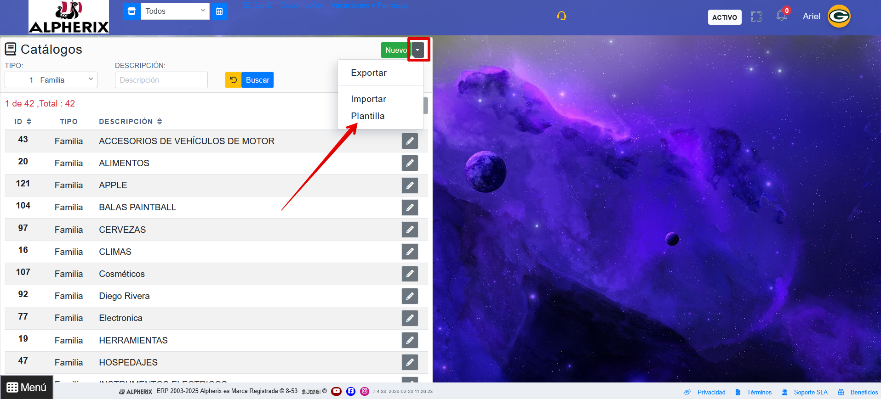Click the orange headset support icon
This screenshot has height=399, width=881.
(561, 16)
